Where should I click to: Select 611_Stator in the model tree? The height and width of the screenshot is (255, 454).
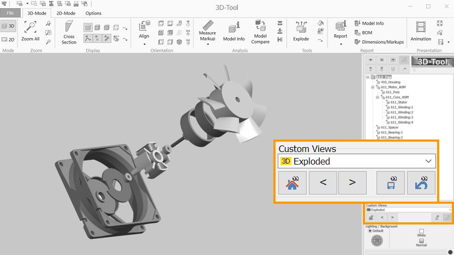[x=398, y=102]
